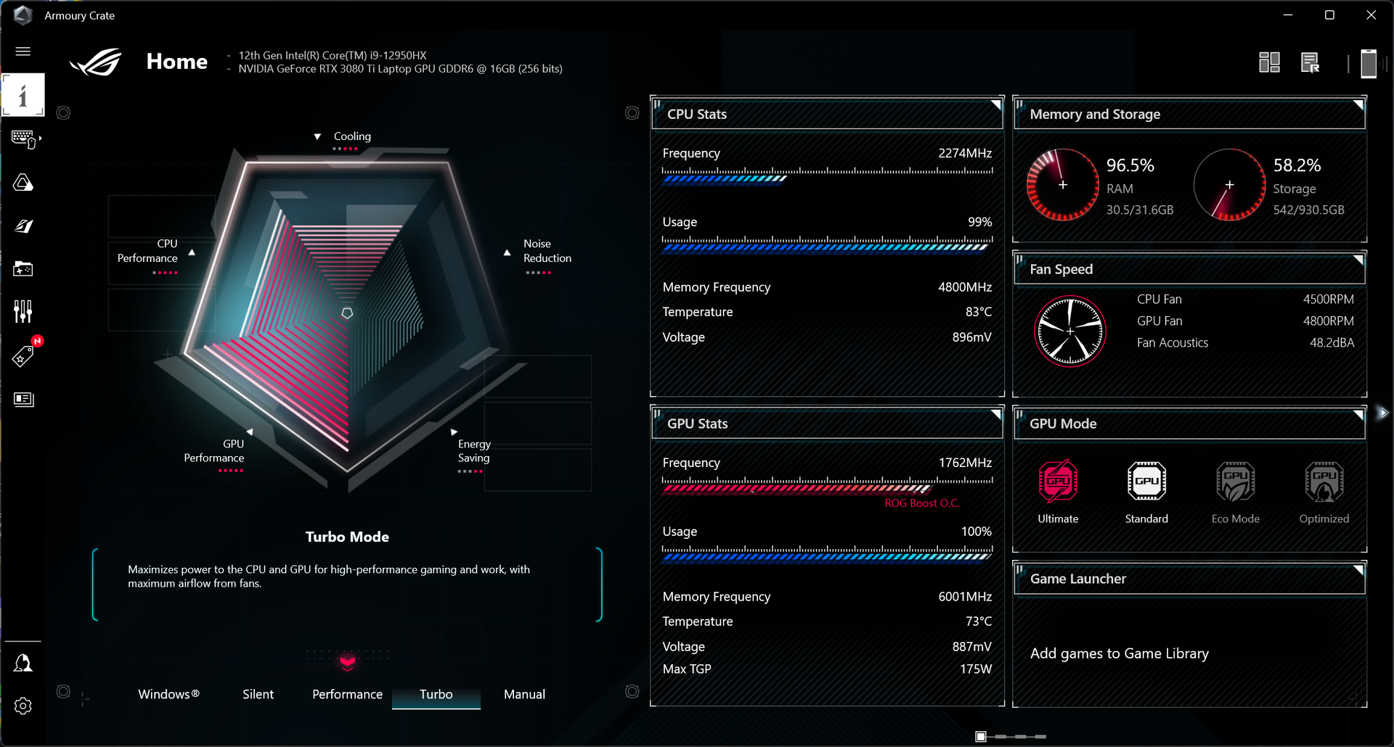Click the Noise Reduction label
Screen dimensions: 1394x747
tap(547, 251)
